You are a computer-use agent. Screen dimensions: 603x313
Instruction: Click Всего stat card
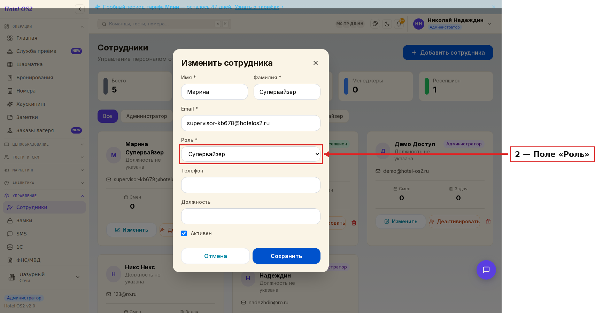[x=135, y=86]
